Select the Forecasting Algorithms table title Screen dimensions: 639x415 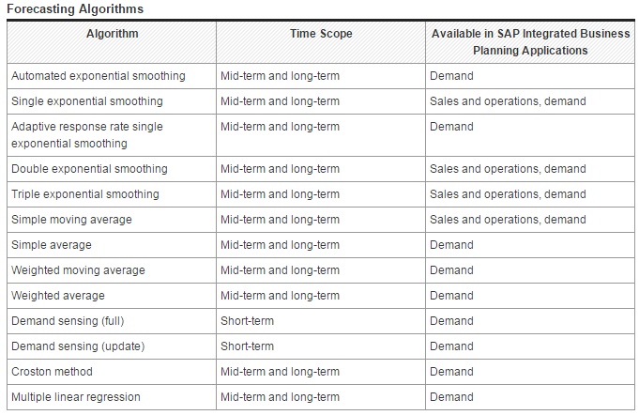[75, 9]
